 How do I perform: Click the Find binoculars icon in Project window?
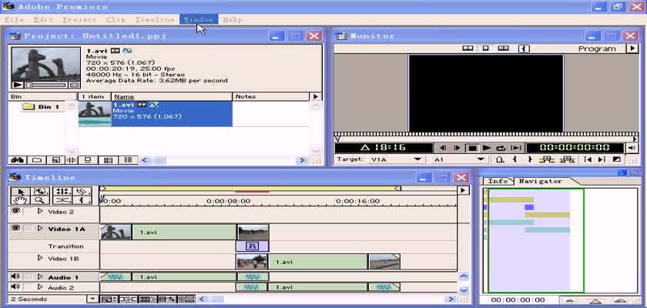[17, 160]
